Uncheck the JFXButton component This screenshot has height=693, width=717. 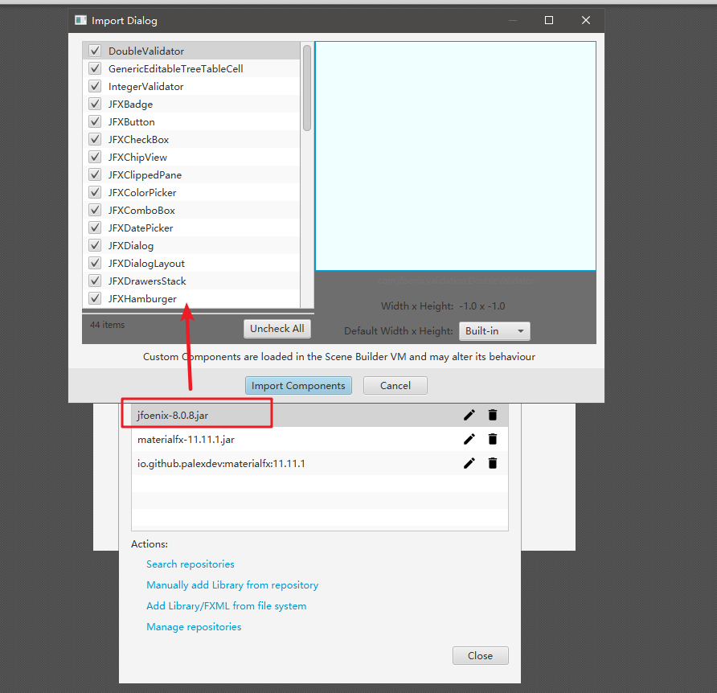pos(94,121)
